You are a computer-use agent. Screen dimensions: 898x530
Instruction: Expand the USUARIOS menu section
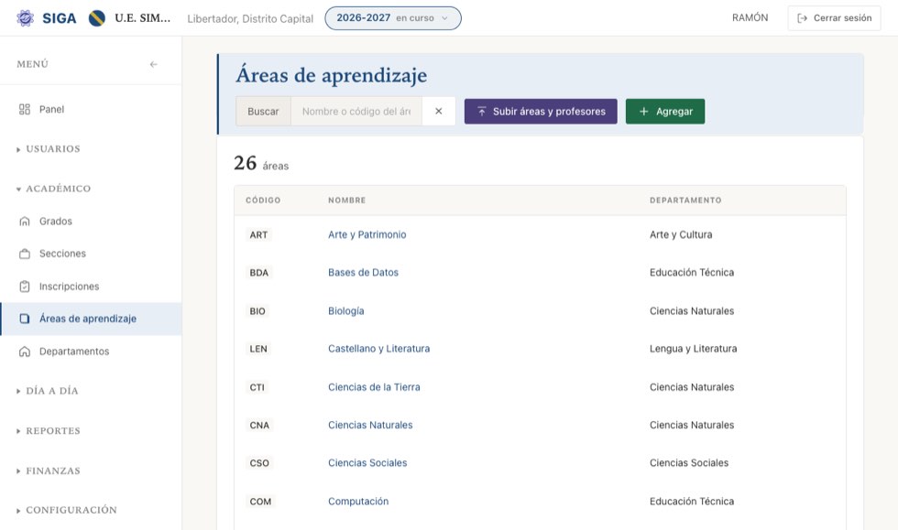[x=49, y=149]
